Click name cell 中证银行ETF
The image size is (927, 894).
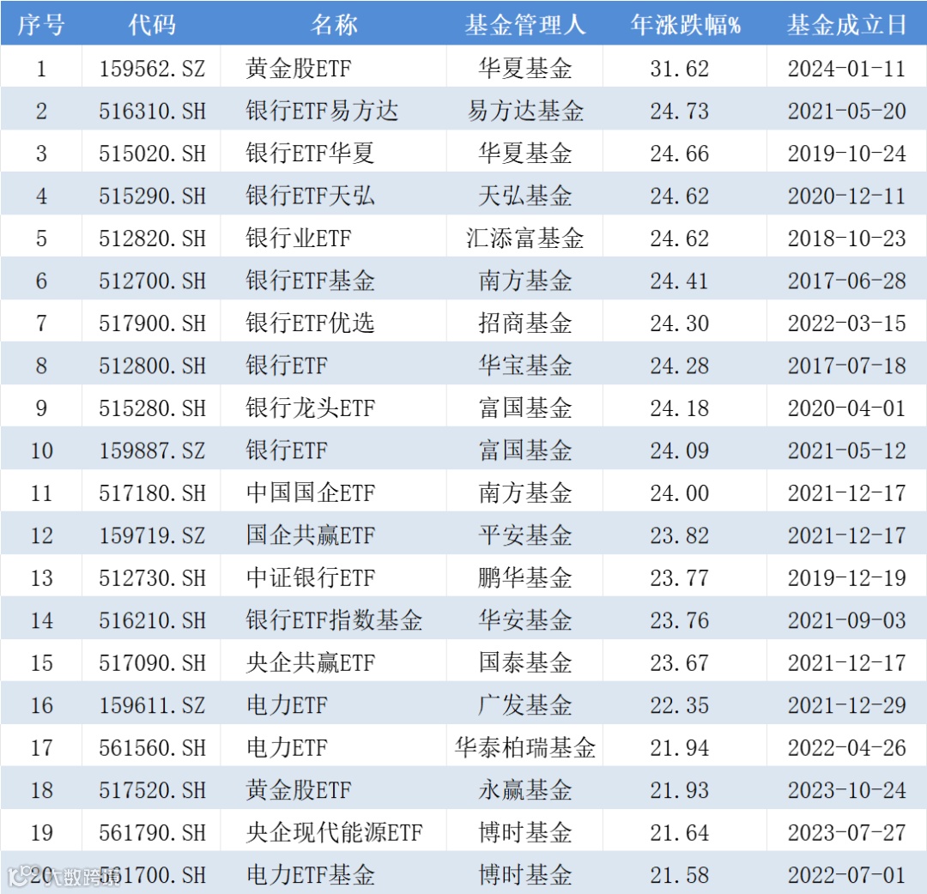click(x=311, y=578)
